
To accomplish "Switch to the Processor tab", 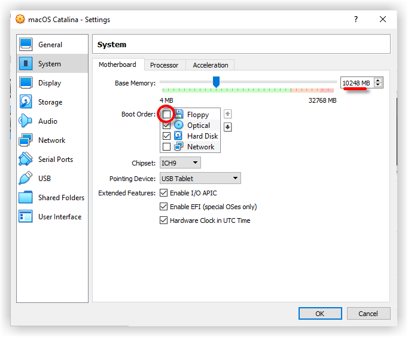I will tap(164, 65).
